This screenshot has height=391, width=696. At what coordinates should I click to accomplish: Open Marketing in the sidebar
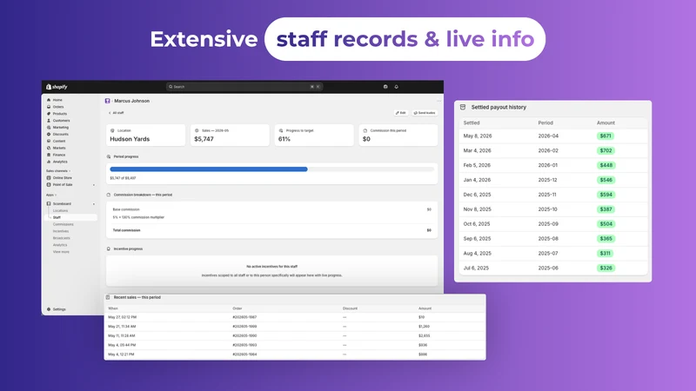click(60, 128)
